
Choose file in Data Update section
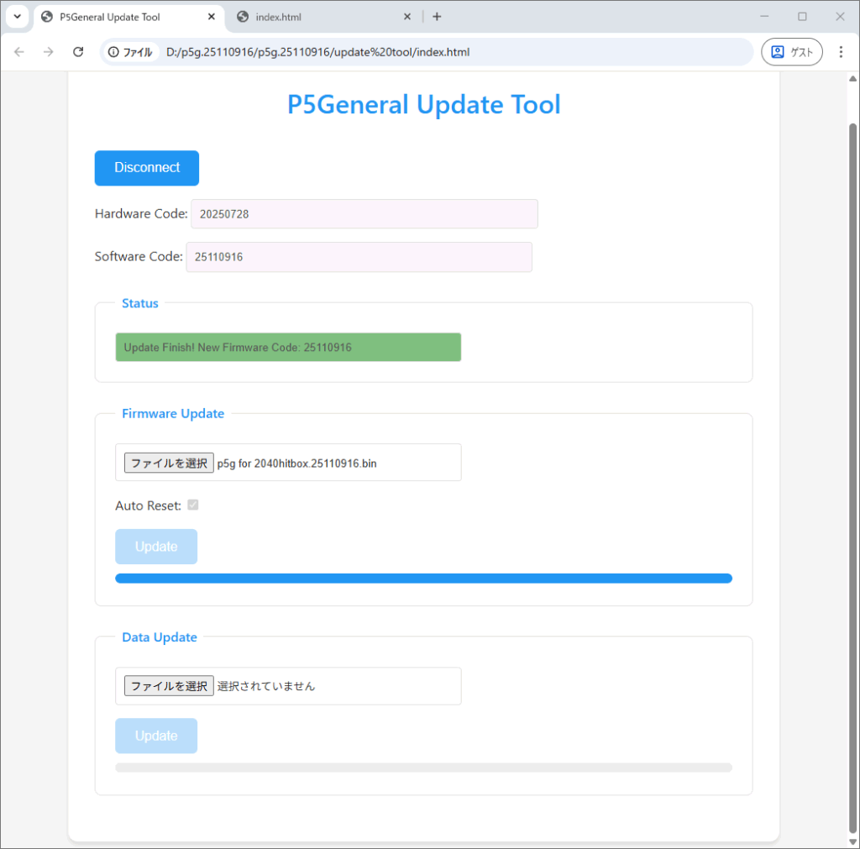pyautogui.click(x=169, y=686)
